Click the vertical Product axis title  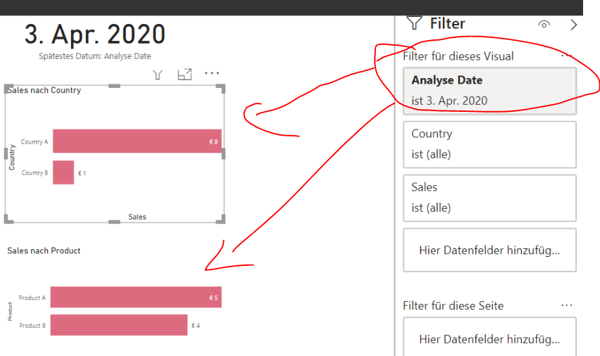(10, 311)
